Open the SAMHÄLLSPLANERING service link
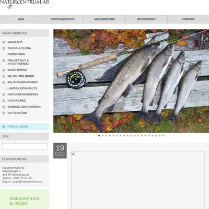 point(24,107)
